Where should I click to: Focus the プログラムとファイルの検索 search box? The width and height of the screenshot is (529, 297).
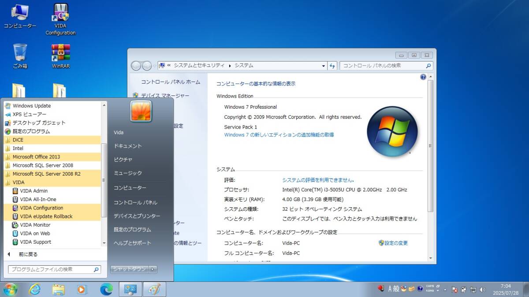(54, 269)
